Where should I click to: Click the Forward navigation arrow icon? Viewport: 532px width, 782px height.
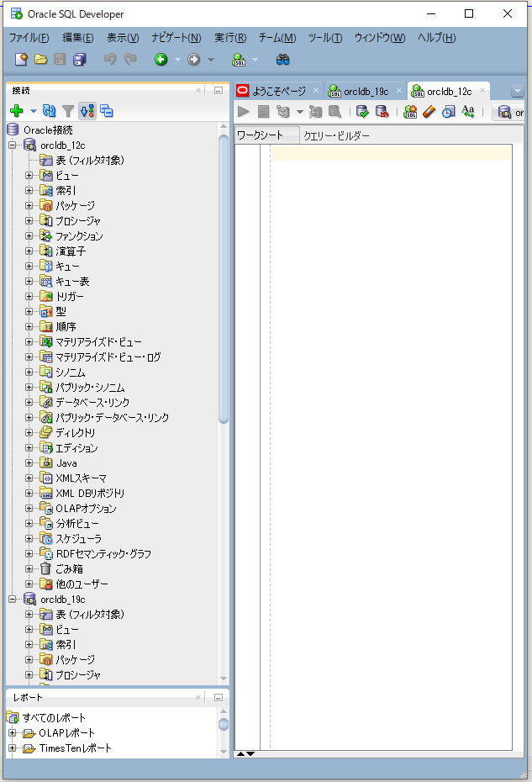coord(194,60)
